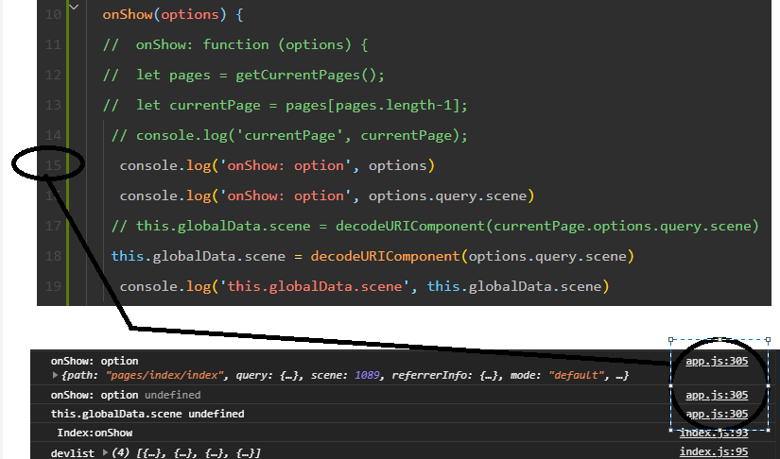
Task: Click "onShow" function name on line 10
Action: (128, 14)
